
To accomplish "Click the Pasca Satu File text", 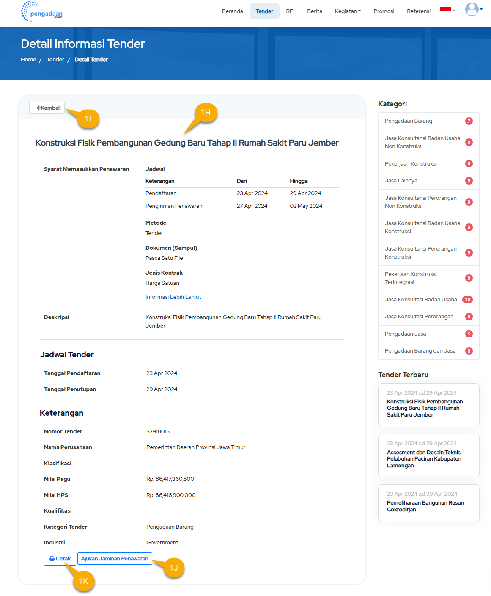I will (164, 258).
